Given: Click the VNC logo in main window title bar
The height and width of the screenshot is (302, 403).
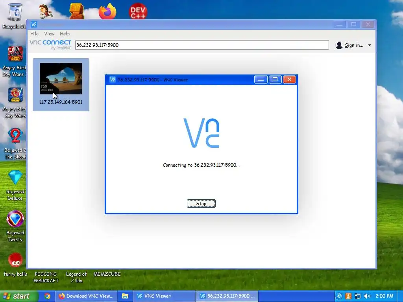Looking at the screenshot, I should 34,24.
